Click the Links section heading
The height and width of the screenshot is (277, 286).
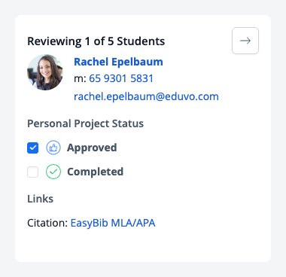[x=41, y=199]
